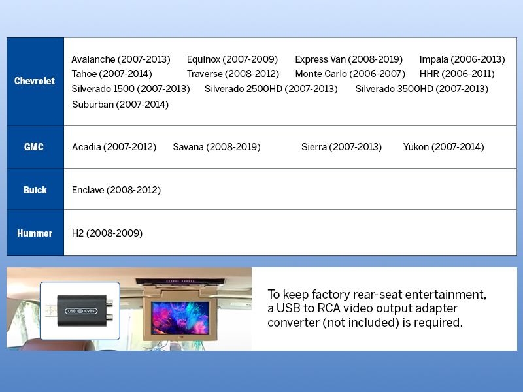Select the Tahoe (2007-2014) entry
Viewport: 523px width, 392px height.
[112, 74]
